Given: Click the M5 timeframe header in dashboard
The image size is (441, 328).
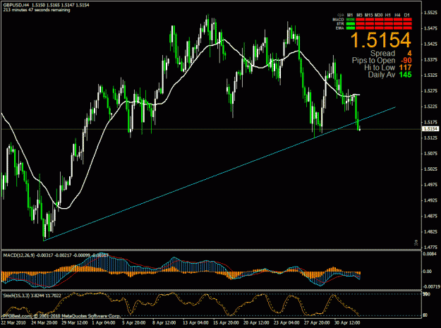Looking at the screenshot, I should [x=359, y=15].
